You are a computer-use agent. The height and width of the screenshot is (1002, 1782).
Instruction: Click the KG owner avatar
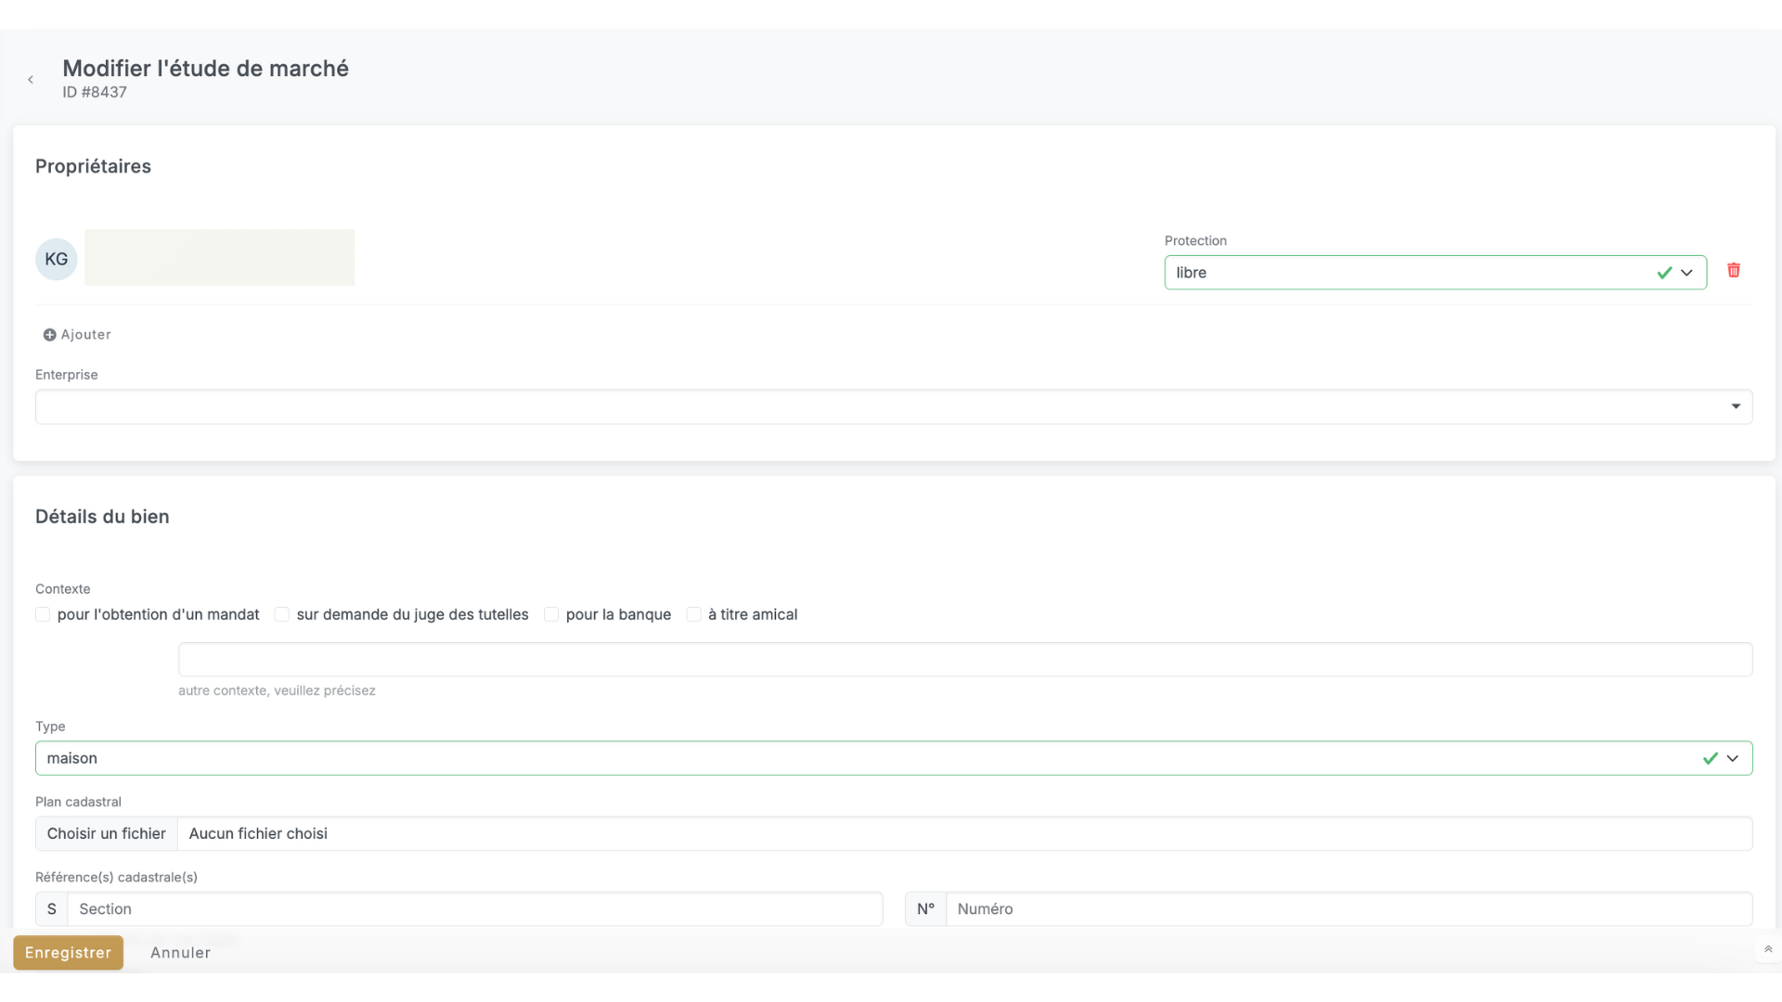(x=56, y=259)
